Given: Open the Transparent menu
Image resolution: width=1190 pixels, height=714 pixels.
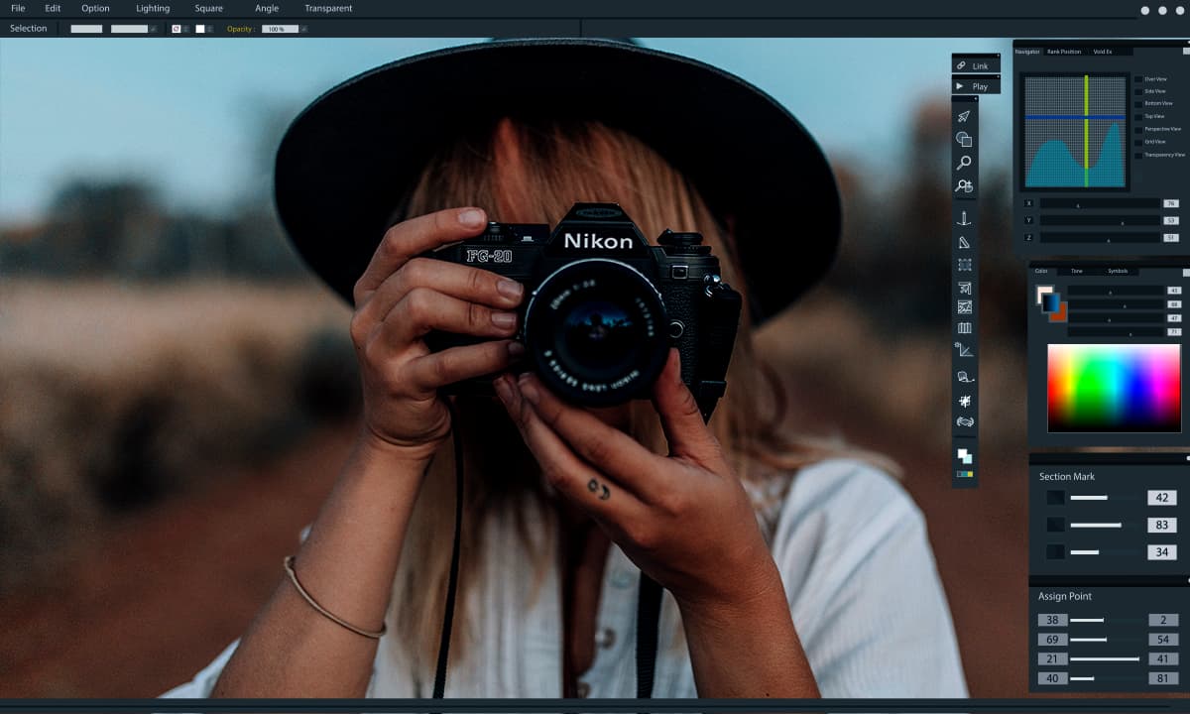Looking at the screenshot, I should point(328,8).
